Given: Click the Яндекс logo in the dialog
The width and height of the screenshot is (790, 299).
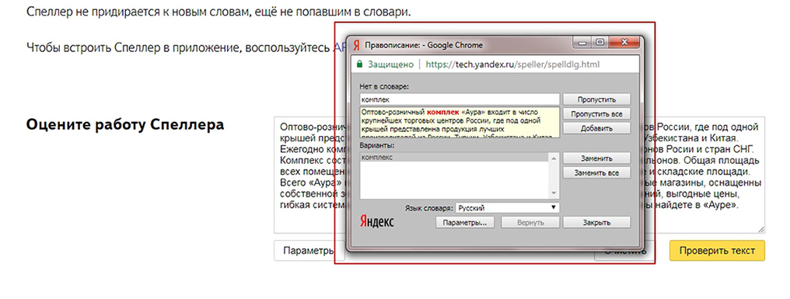Looking at the screenshot, I should point(377,221).
